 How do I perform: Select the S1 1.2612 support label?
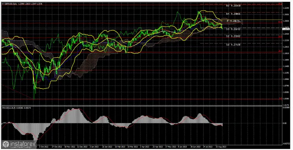click(233, 29)
